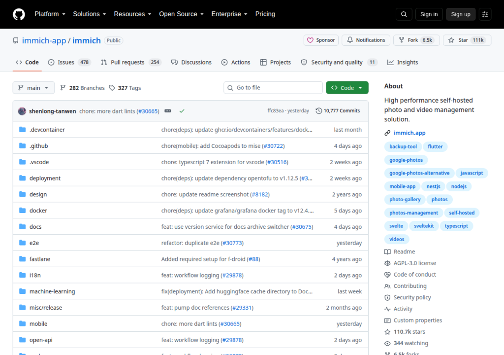Select the backup-tool topic tag
The image size is (504, 355).
tap(403, 146)
